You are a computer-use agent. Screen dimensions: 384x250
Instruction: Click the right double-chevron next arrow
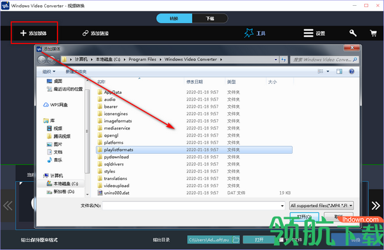376,206
